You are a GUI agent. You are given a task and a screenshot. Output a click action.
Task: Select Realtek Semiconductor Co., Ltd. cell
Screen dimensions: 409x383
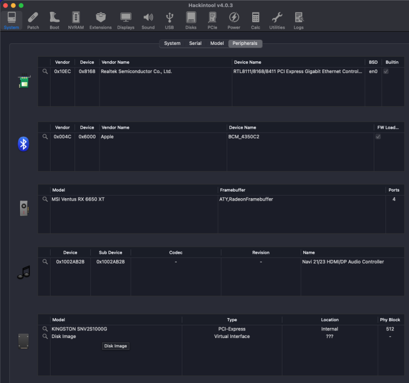coord(136,71)
